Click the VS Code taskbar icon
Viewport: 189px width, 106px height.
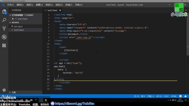tap(41, 100)
